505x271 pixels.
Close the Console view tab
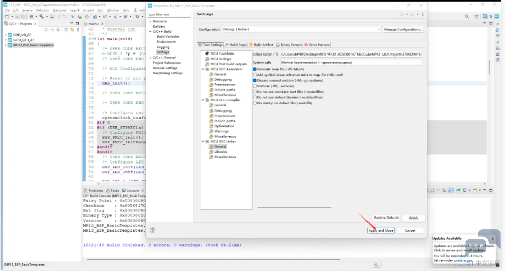pyautogui.click(x=143, y=191)
